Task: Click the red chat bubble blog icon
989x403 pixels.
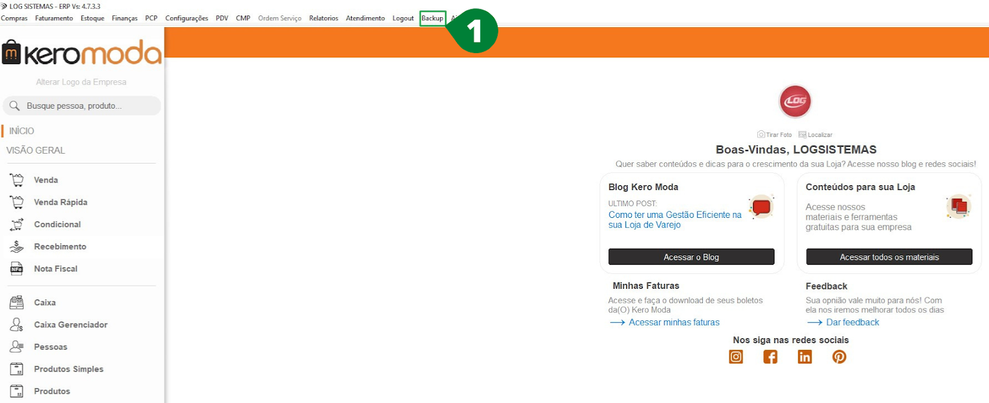Action: point(762,207)
